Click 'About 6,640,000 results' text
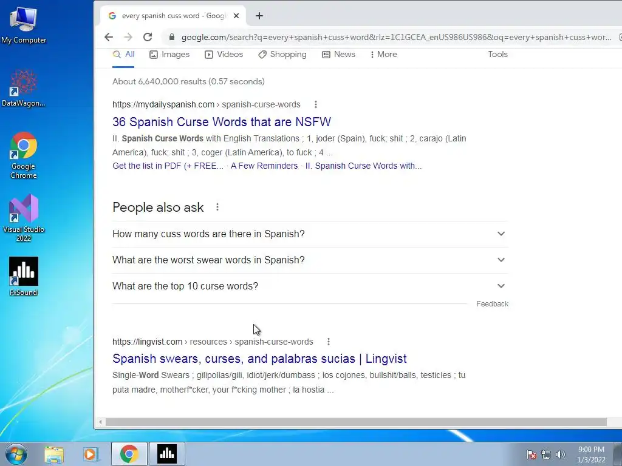This screenshot has width=622, height=466. (188, 82)
